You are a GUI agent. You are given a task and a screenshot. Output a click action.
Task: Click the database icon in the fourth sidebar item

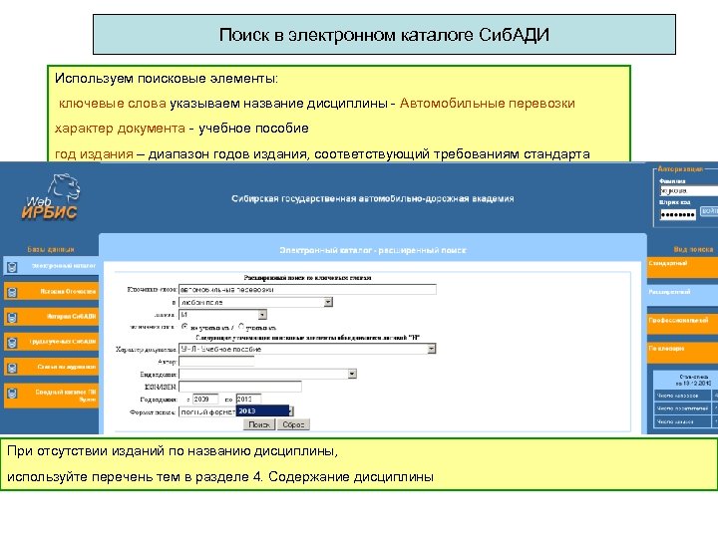pos(12,343)
